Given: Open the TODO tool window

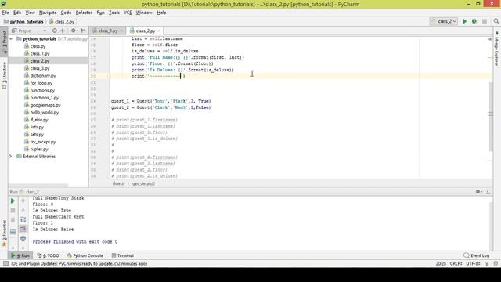Looking at the screenshot, I should [48, 255].
